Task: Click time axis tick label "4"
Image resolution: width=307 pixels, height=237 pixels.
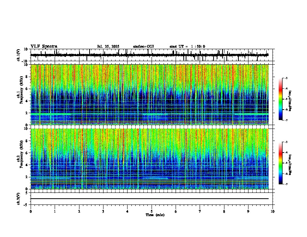Action: click(x=128, y=211)
